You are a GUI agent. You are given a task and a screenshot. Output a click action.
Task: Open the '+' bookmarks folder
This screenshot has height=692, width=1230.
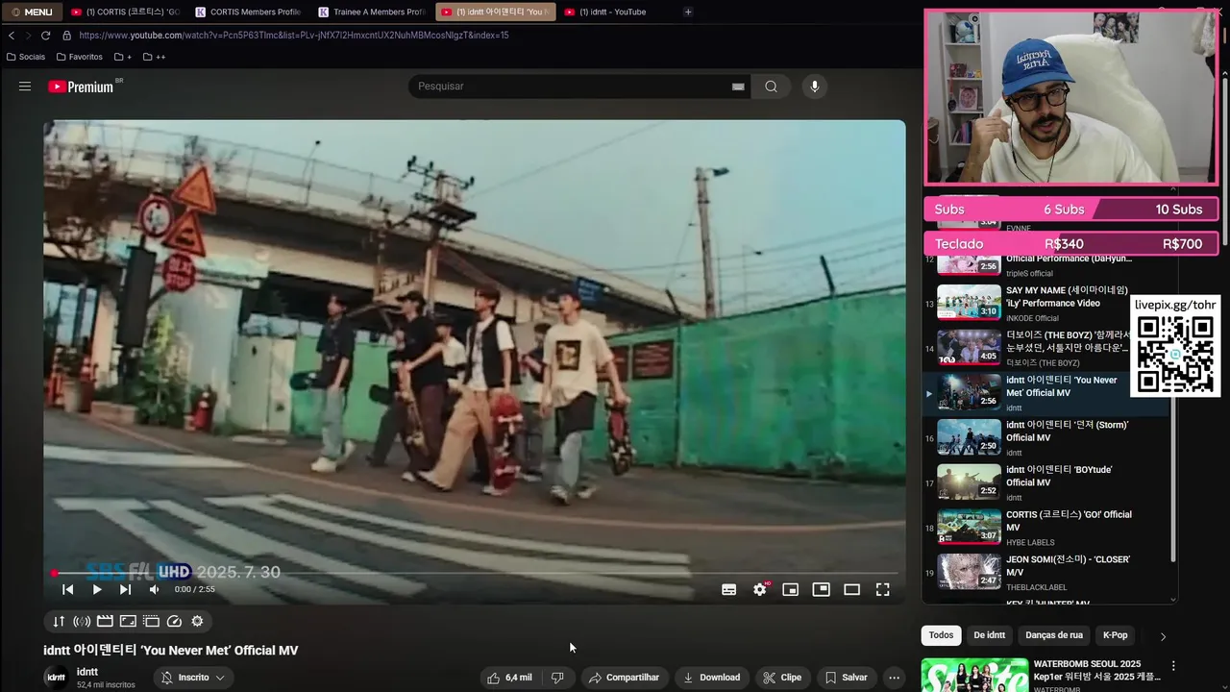tap(123, 57)
